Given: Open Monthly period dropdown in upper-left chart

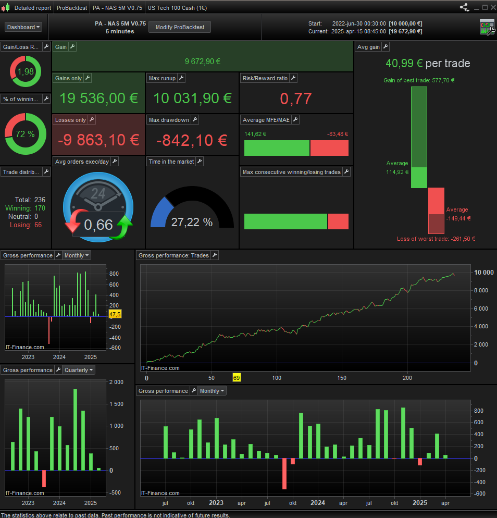Looking at the screenshot, I should [x=76, y=255].
